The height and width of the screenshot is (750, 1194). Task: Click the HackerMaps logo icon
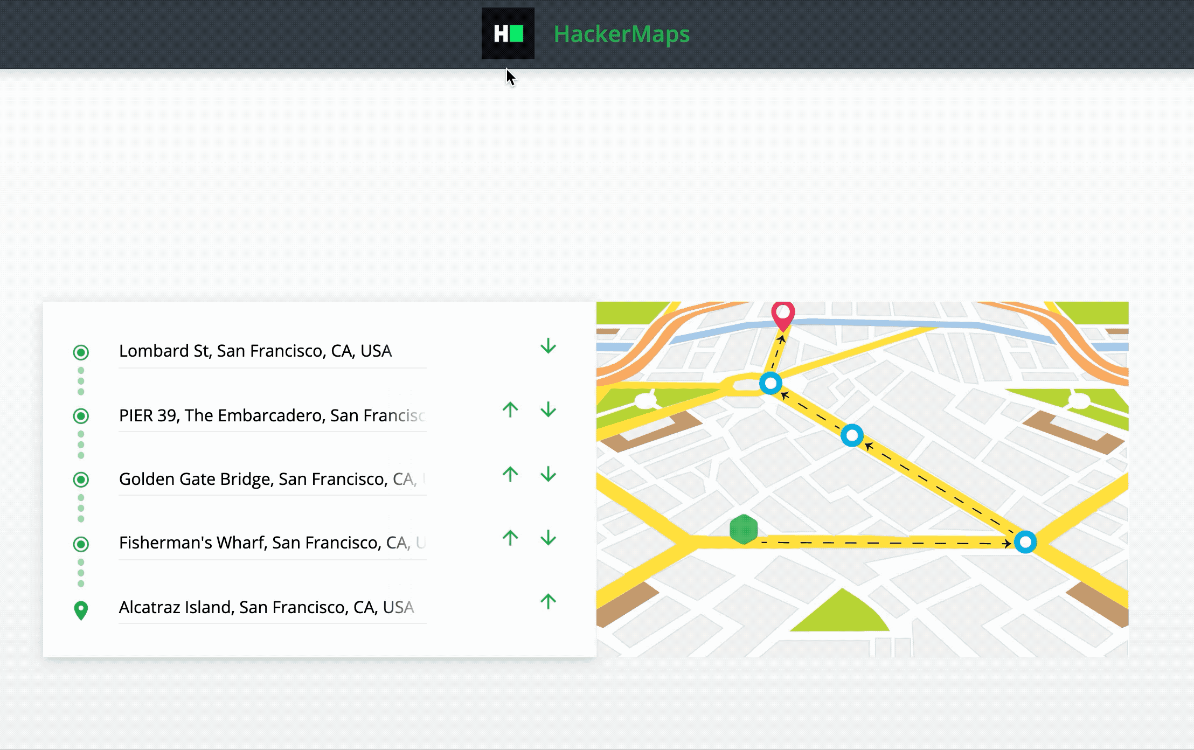(509, 34)
